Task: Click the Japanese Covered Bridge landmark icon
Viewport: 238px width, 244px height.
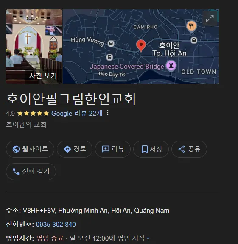Action: click(x=171, y=66)
